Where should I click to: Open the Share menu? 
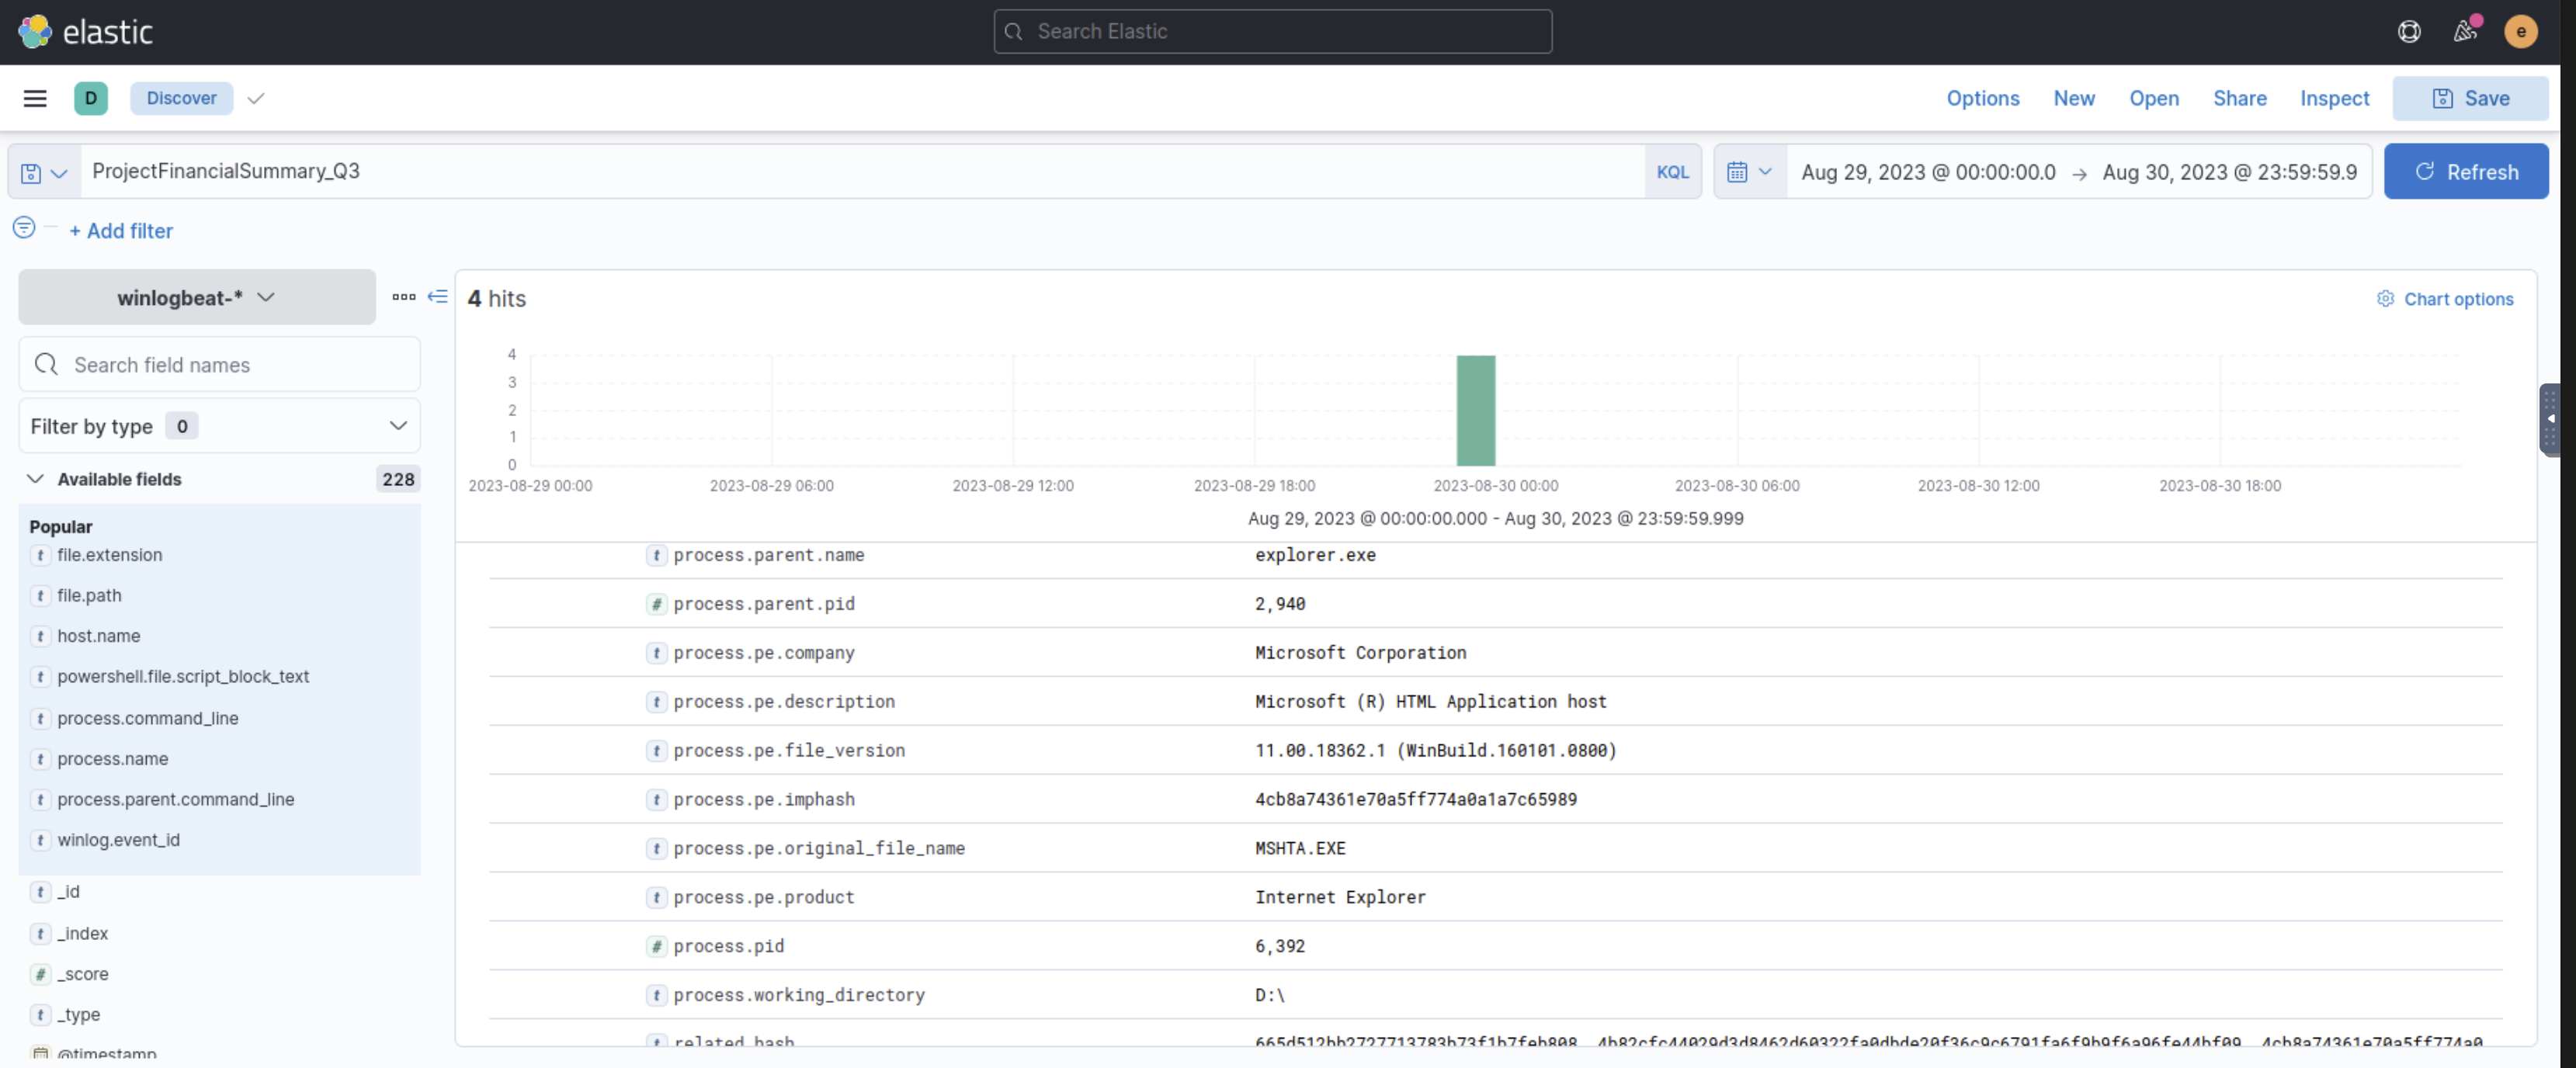tap(2239, 98)
